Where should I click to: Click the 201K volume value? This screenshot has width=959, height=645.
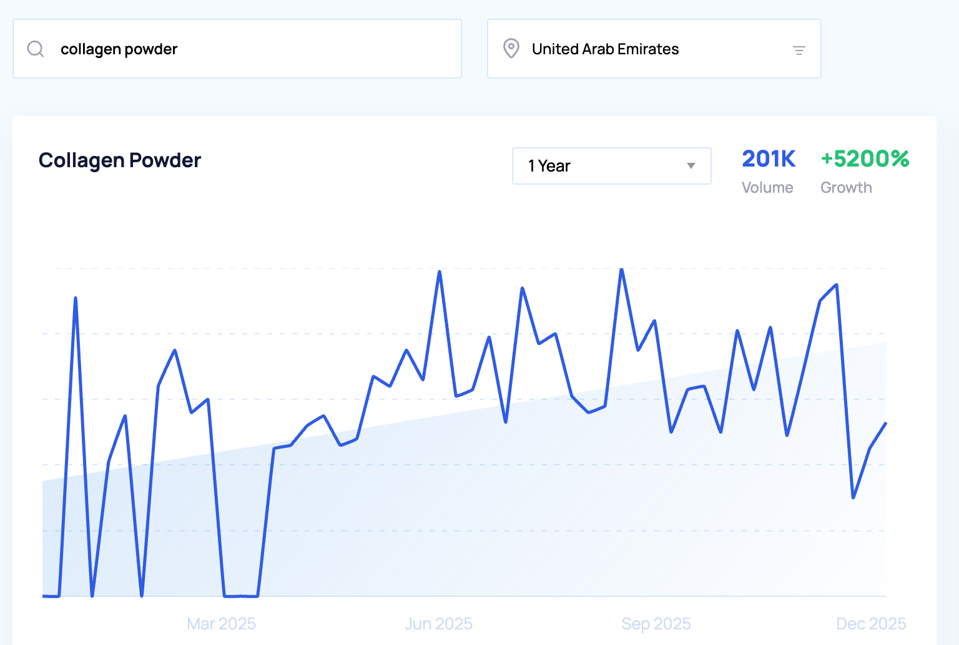(x=768, y=159)
